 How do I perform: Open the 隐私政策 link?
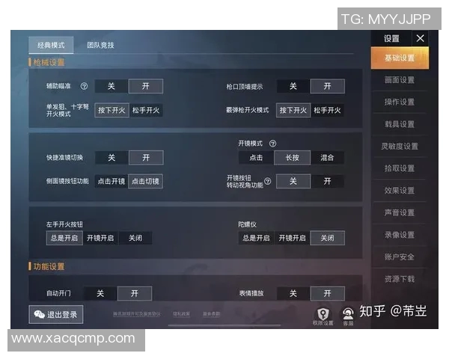(181, 314)
